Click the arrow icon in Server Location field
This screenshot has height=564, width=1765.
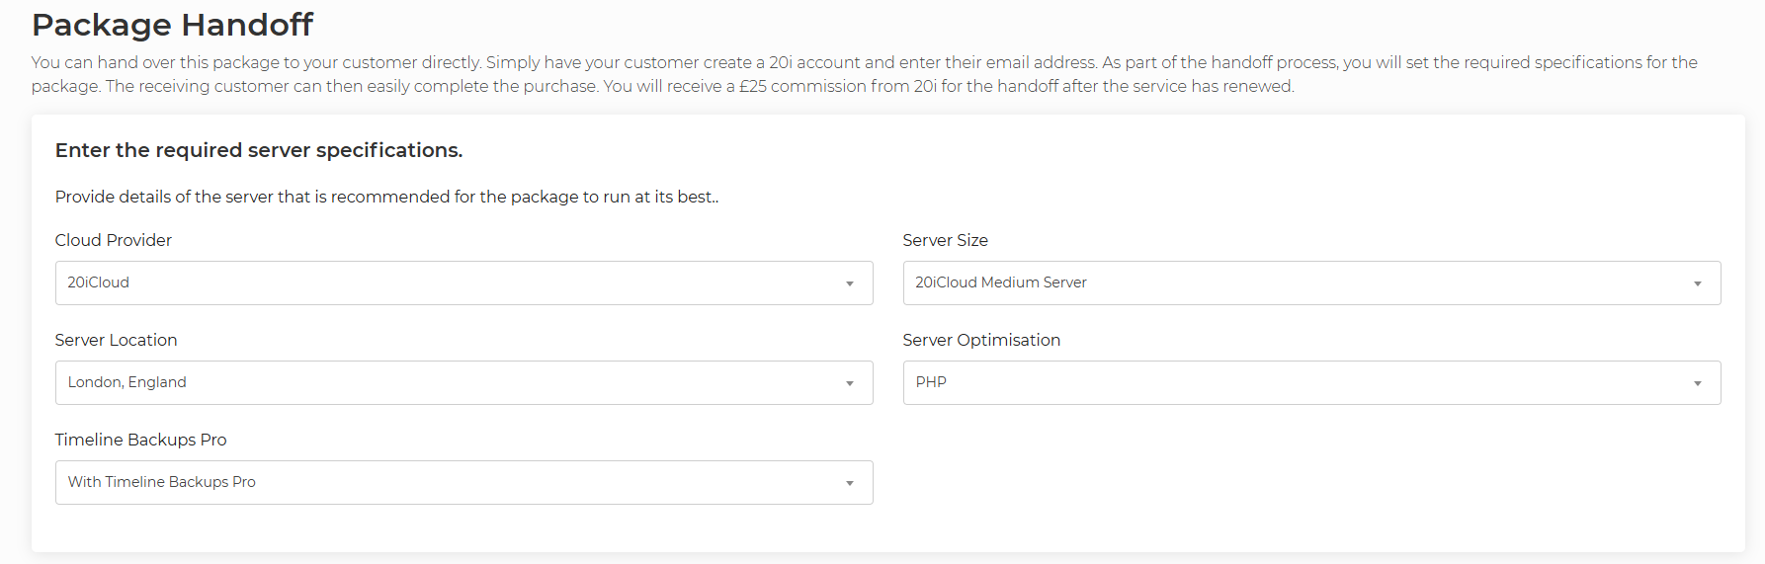tap(849, 383)
